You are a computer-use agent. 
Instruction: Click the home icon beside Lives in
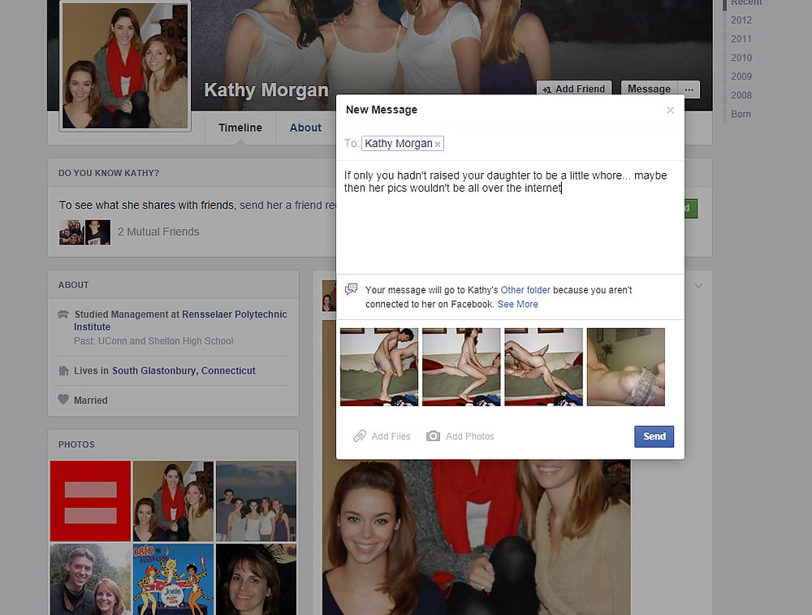(63, 370)
